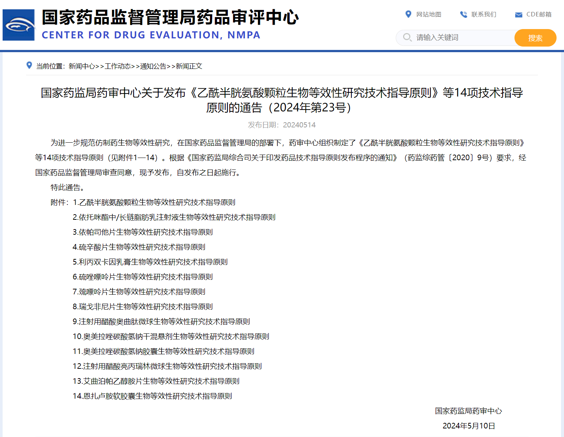Go to 新闻中心 in breadcrumb
Image resolution: width=564 pixels, height=437 pixels.
coord(82,66)
